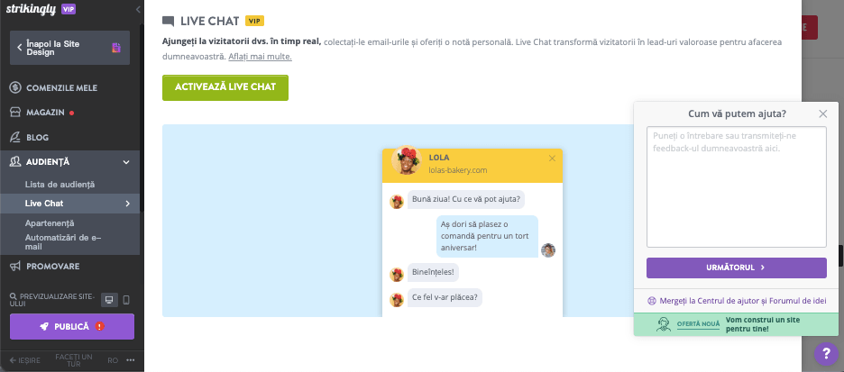Click Activează Live Chat button
The height and width of the screenshot is (372, 844).
tap(225, 87)
